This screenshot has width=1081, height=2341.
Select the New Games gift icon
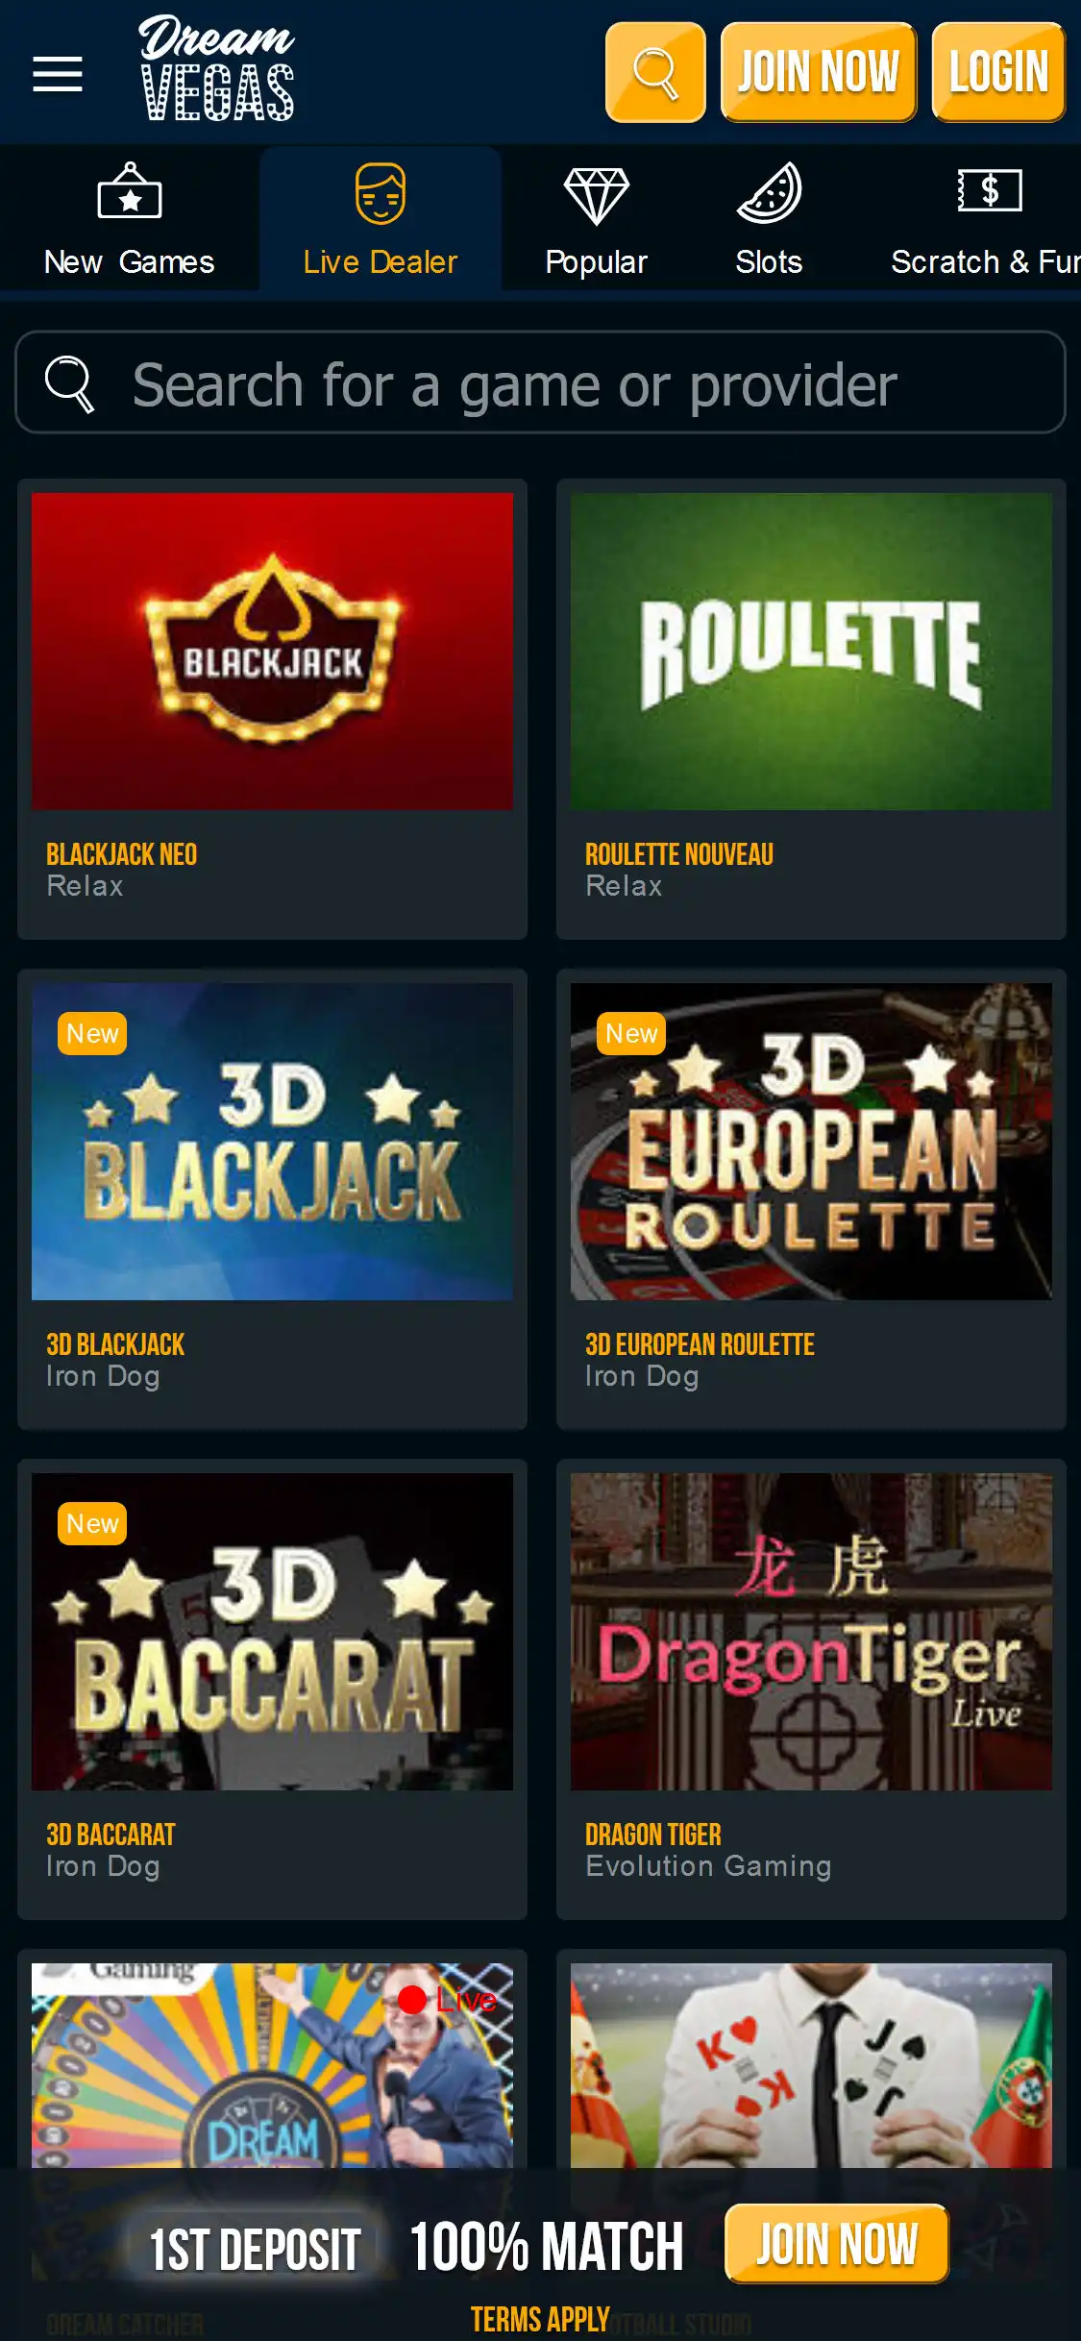130,192
